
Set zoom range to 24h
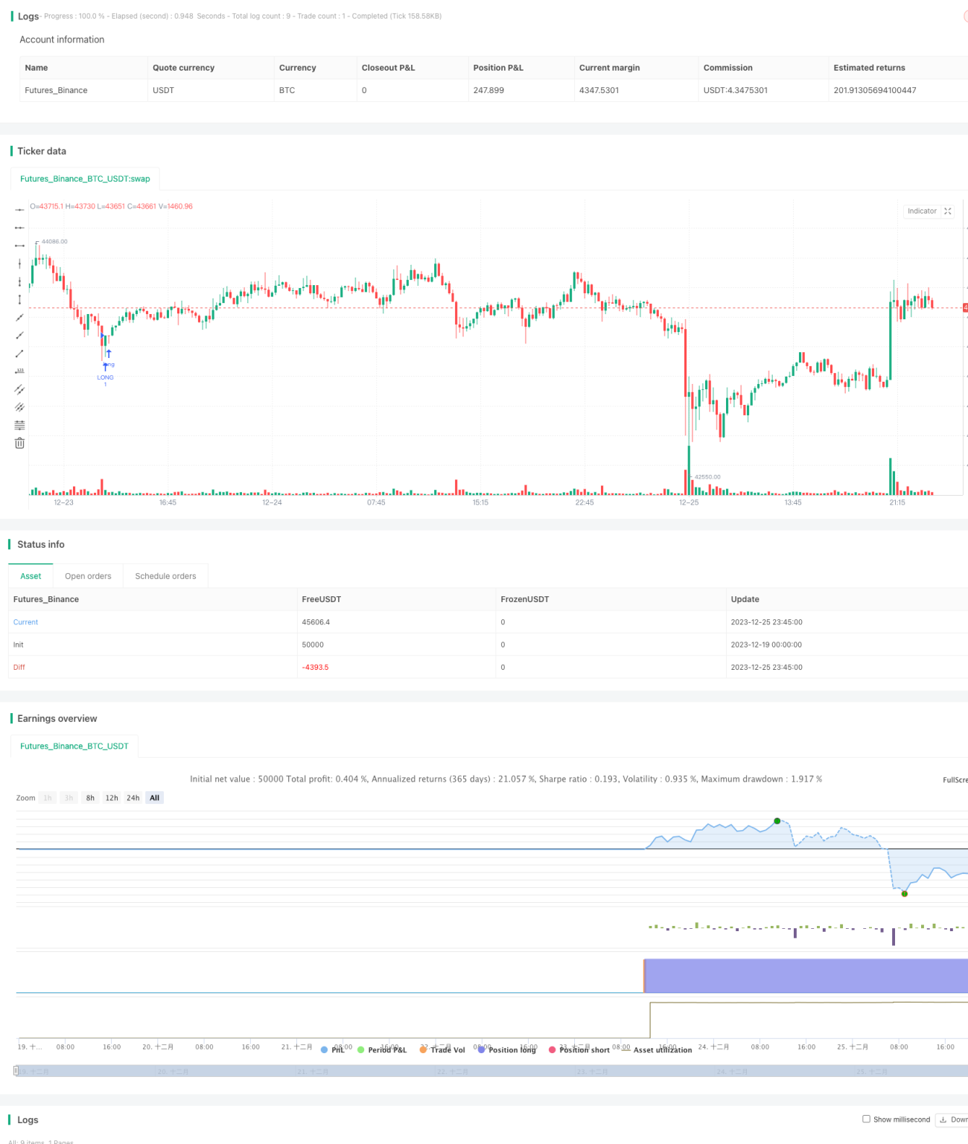tap(133, 798)
